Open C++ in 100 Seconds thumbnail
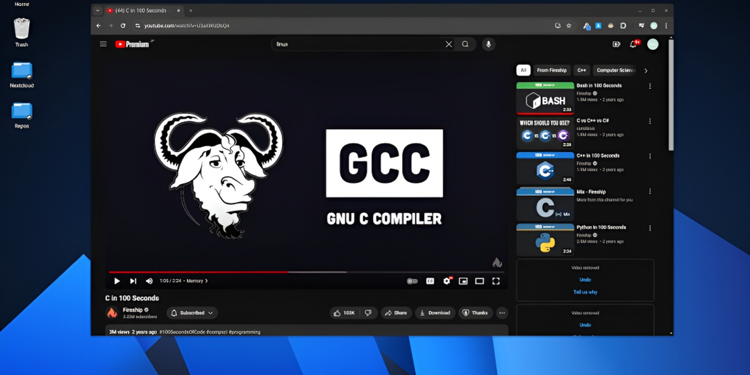The height and width of the screenshot is (375, 750). click(x=545, y=168)
